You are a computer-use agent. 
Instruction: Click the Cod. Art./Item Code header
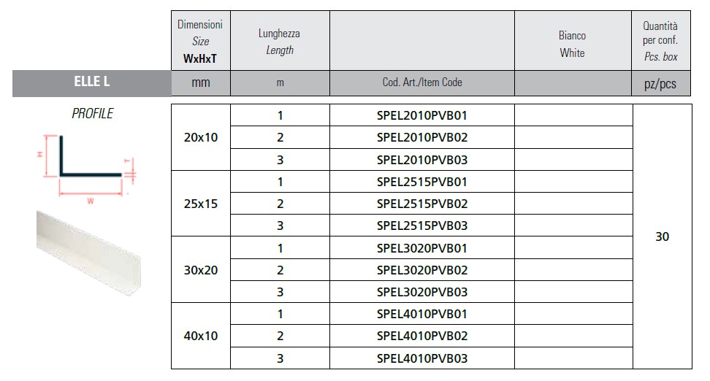coord(422,82)
